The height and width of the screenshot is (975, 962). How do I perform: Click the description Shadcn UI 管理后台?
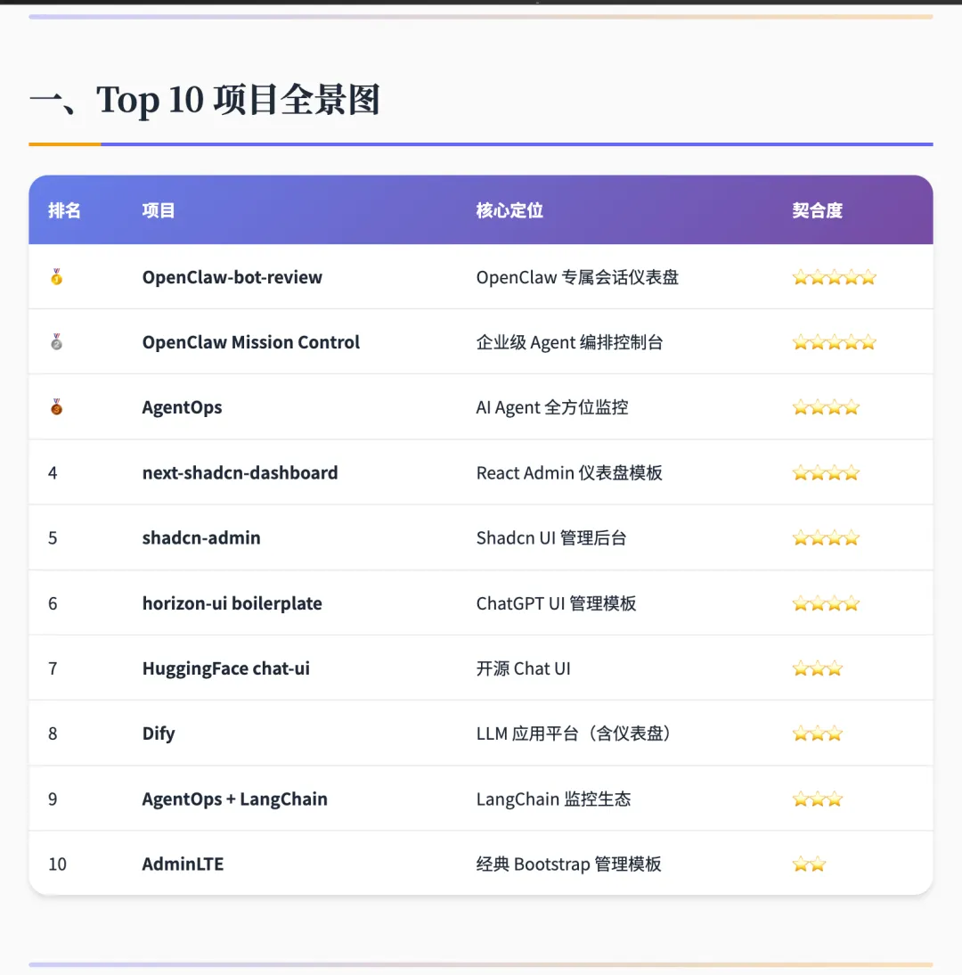point(551,538)
